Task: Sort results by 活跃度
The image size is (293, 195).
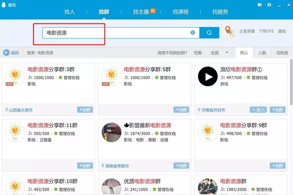Action: (x=282, y=53)
